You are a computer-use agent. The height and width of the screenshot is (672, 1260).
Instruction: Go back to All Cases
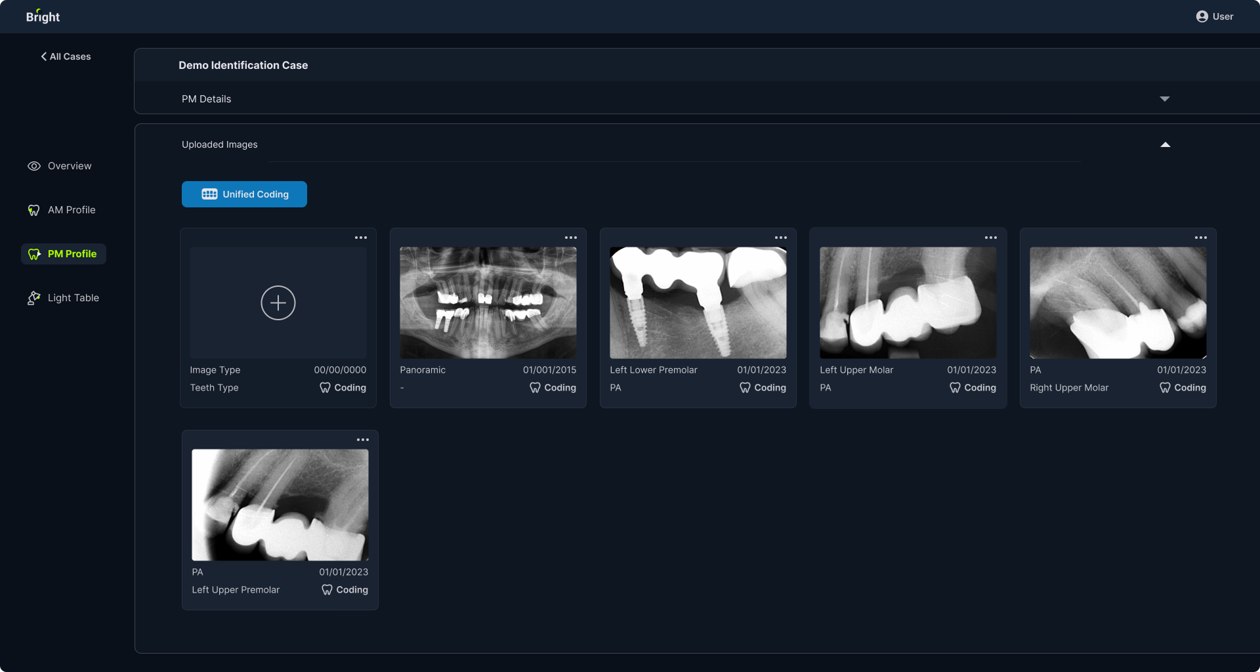click(66, 56)
